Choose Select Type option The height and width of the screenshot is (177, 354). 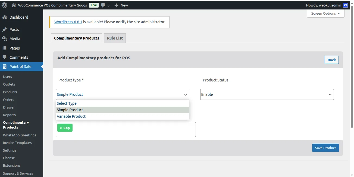[123, 103]
